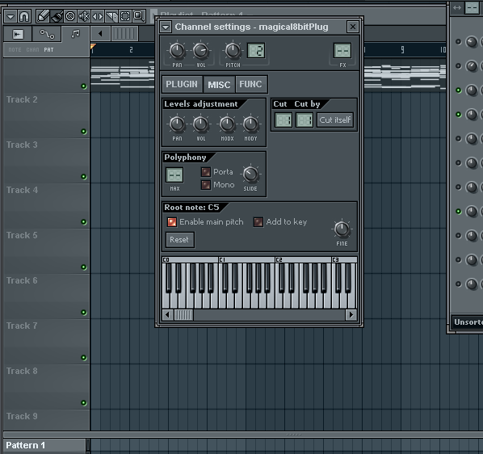
Task: Click the Cut itself button
Action: (335, 120)
